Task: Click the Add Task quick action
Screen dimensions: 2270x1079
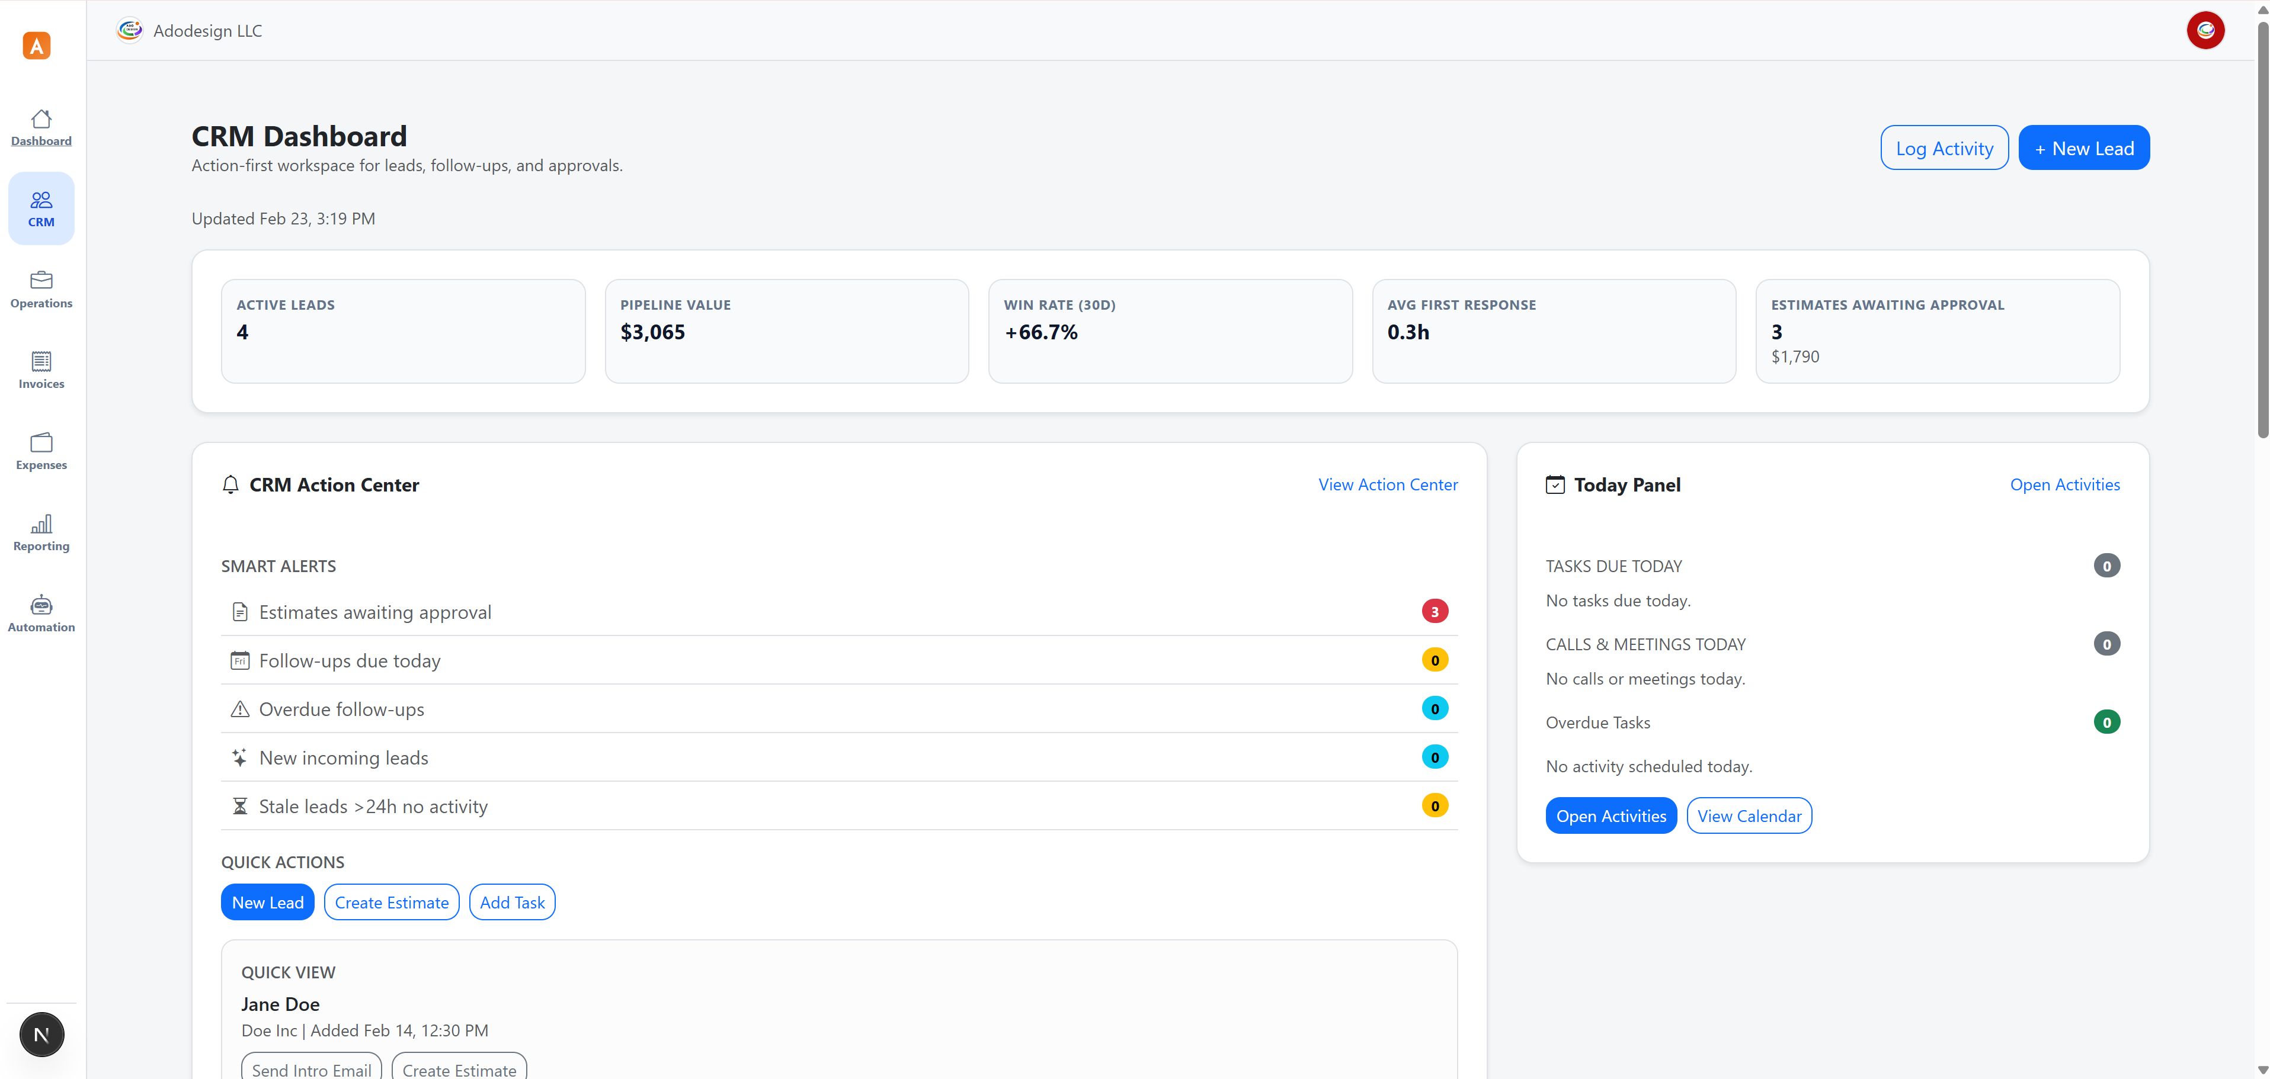Action: [x=512, y=902]
